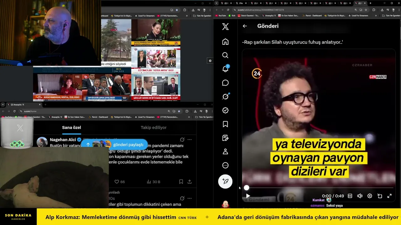Bookmark this page star in right browser

coord(366,10)
